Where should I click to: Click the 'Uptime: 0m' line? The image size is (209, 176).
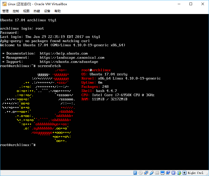(92, 83)
